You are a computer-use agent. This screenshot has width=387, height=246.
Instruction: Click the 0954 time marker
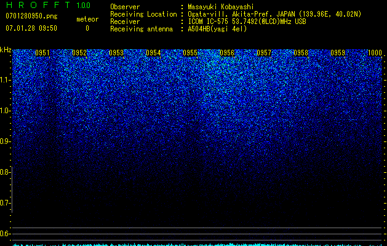coord(153,53)
